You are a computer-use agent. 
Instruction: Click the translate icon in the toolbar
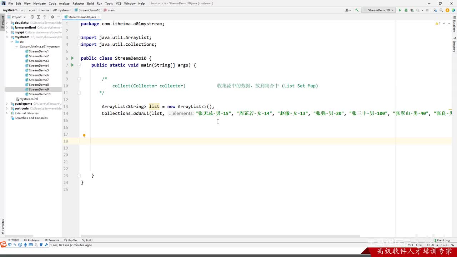[435, 10]
